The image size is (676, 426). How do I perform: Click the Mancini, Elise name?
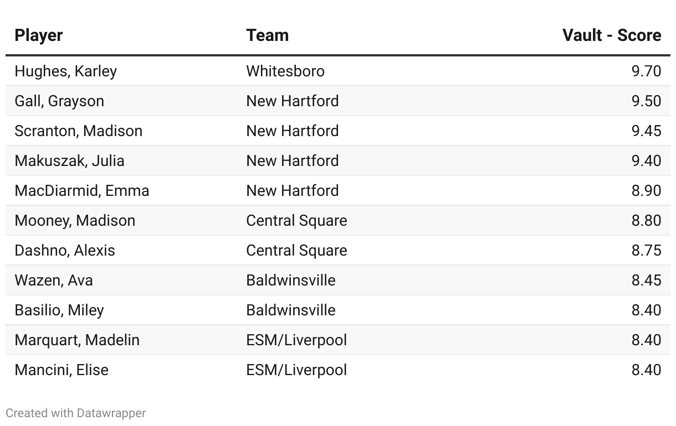pos(62,370)
